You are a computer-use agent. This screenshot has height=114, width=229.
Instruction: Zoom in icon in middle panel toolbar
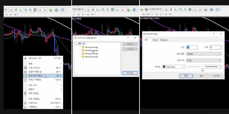[103, 10]
